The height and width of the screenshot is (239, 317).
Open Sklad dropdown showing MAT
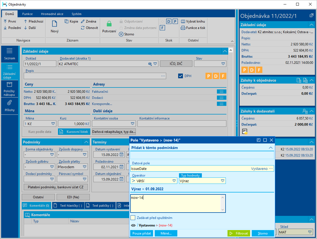pos(310,232)
